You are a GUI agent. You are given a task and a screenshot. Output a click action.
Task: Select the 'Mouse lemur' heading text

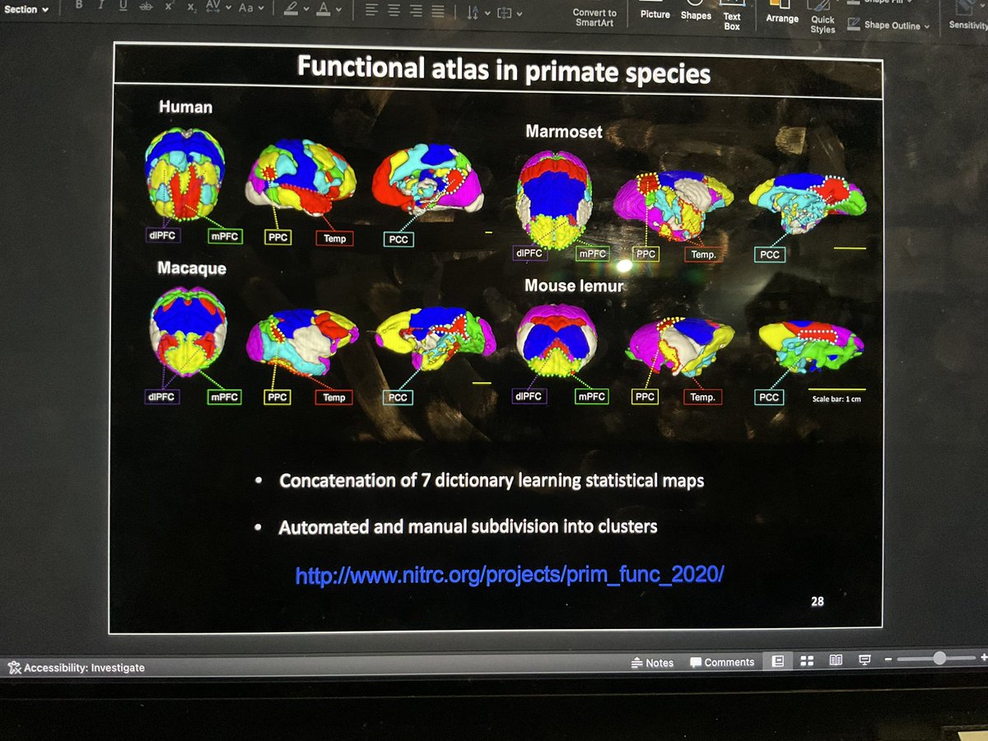[x=574, y=287]
